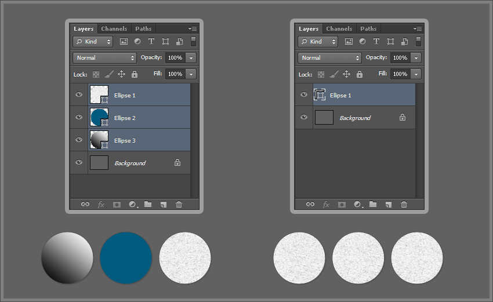The height and width of the screenshot is (302, 493).
Task: Create adjustment layer in left panel
Action: tap(133, 205)
